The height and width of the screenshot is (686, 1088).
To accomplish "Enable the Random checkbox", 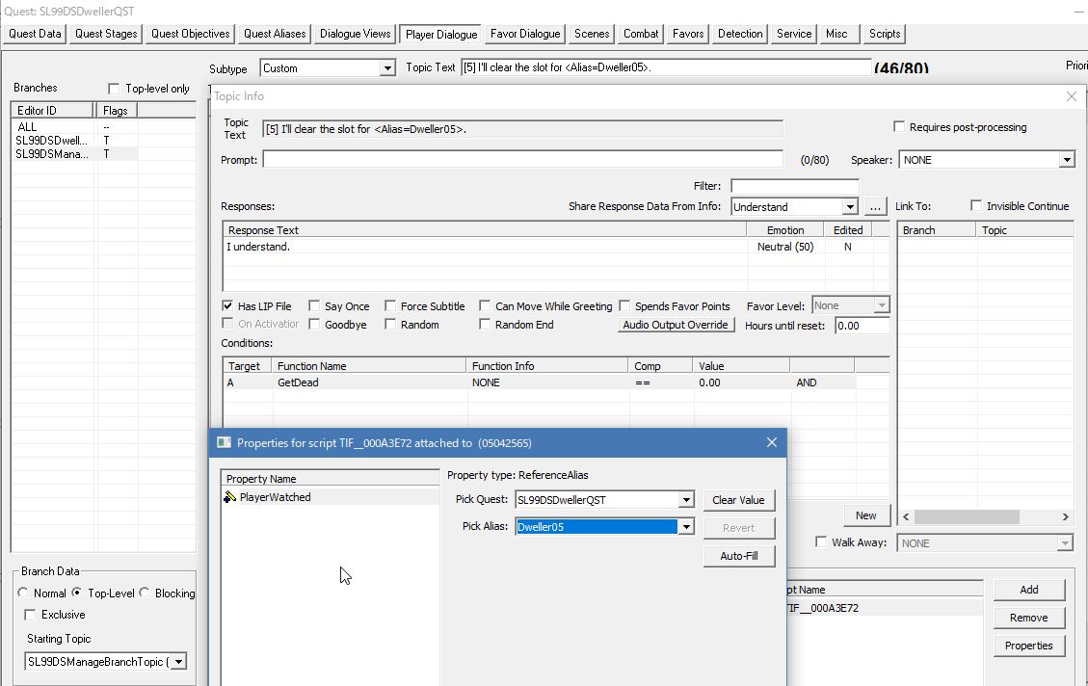I will tap(390, 324).
